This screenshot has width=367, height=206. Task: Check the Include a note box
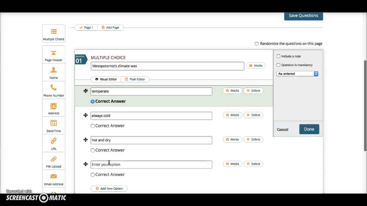(x=278, y=56)
